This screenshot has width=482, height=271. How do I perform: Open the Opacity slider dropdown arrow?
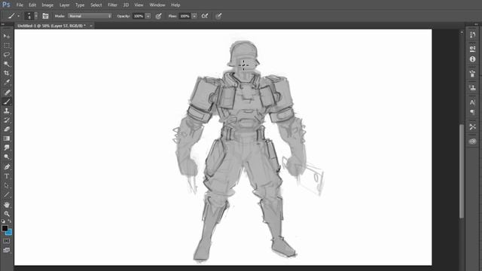148,16
